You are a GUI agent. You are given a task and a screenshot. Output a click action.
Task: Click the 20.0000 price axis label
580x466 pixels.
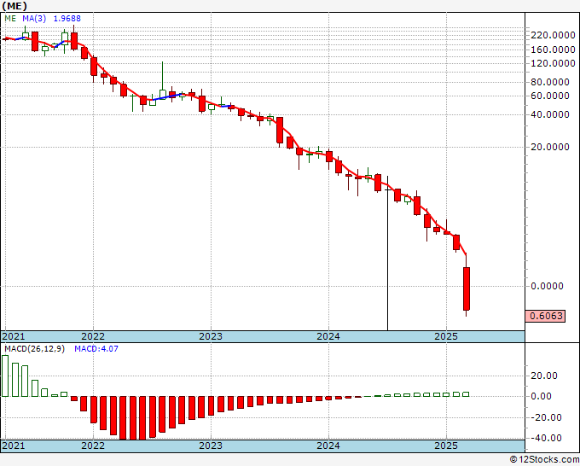click(550, 147)
